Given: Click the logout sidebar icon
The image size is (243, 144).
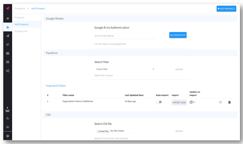Looking at the screenshot, I should pyautogui.click(x=7, y=127).
